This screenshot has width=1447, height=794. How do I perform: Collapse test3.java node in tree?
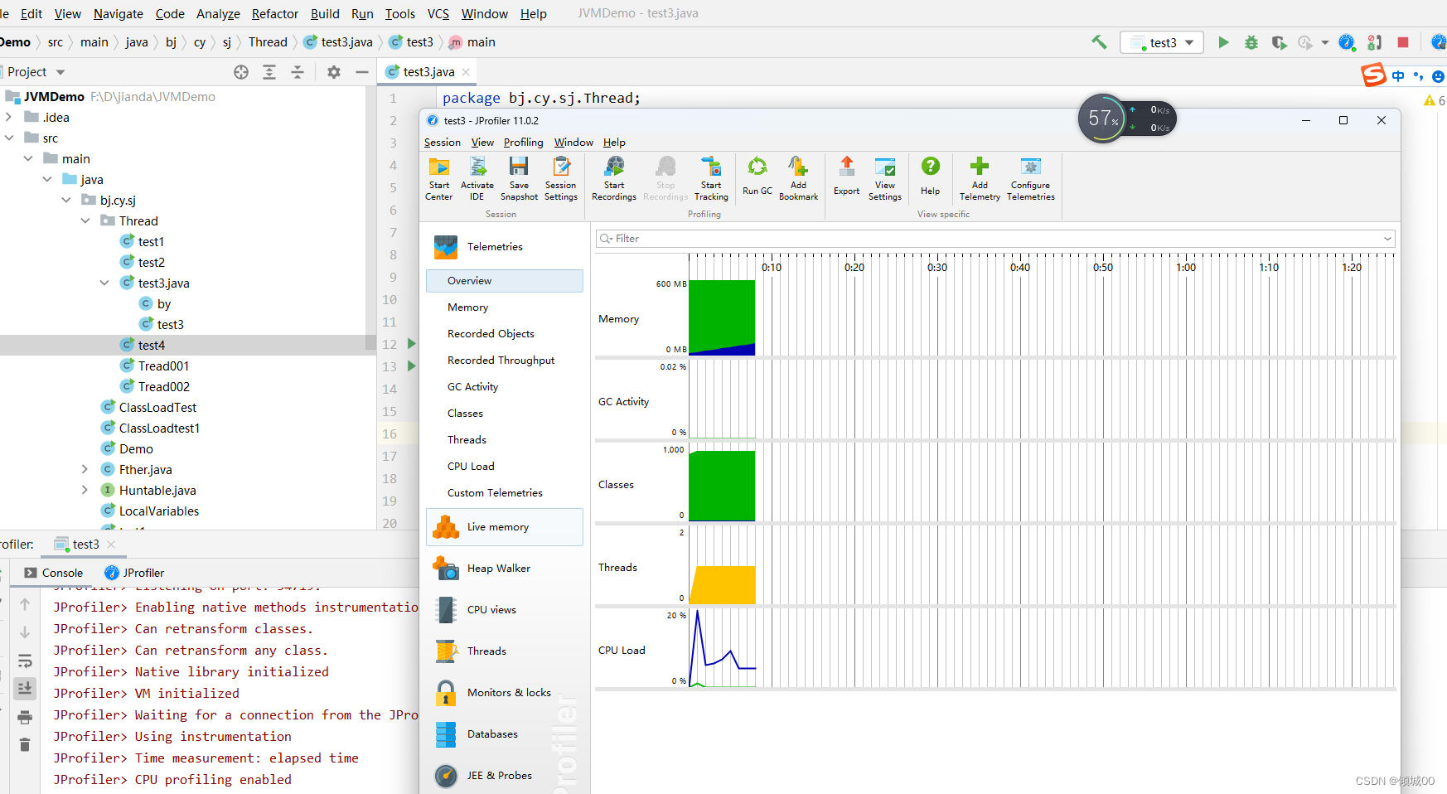pos(104,283)
